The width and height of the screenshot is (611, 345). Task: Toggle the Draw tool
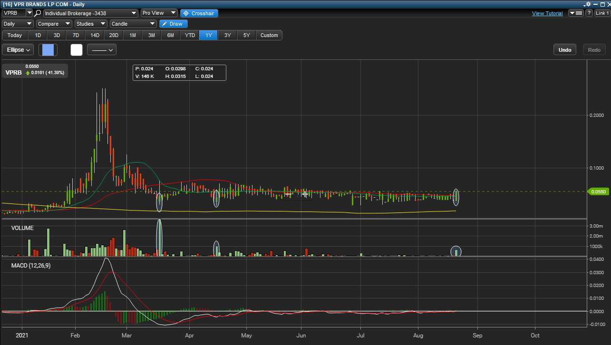174,24
